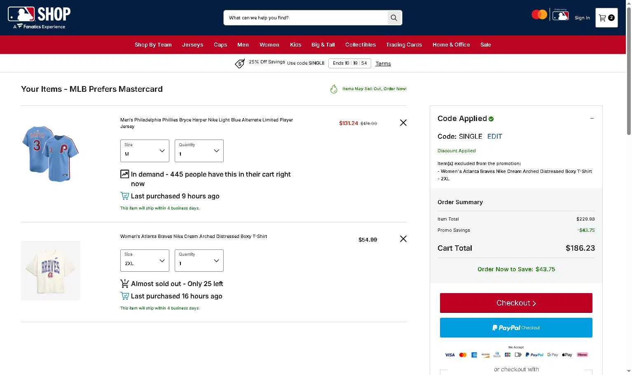
Task: Click the Visa payment icon
Action: [450, 355]
